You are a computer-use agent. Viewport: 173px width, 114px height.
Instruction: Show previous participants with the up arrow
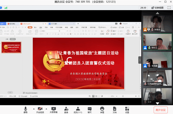157,13
